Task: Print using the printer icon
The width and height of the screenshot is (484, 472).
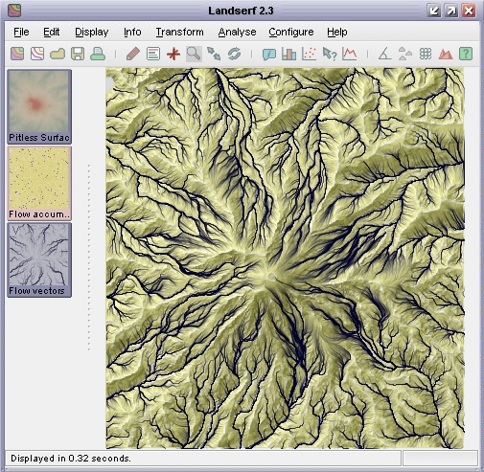Action: pos(98,54)
